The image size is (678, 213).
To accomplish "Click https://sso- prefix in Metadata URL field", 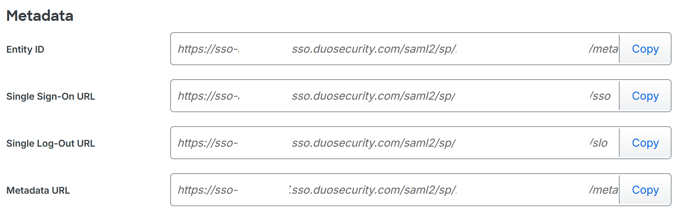I will (208, 190).
